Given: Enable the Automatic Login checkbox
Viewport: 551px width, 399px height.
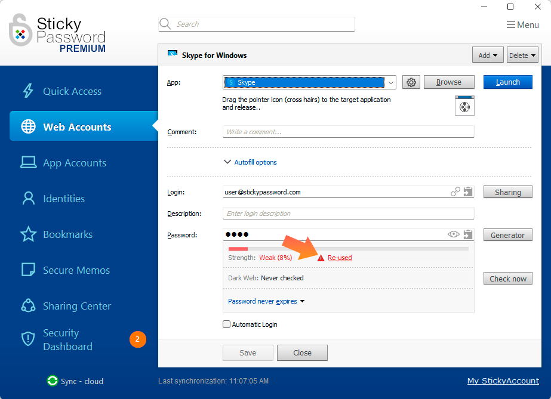Looking at the screenshot, I should click(227, 324).
